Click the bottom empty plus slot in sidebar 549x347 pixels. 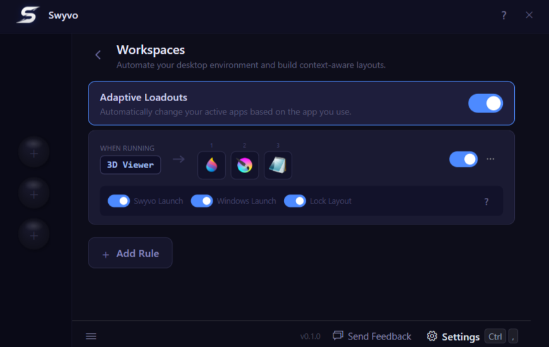pos(34,235)
